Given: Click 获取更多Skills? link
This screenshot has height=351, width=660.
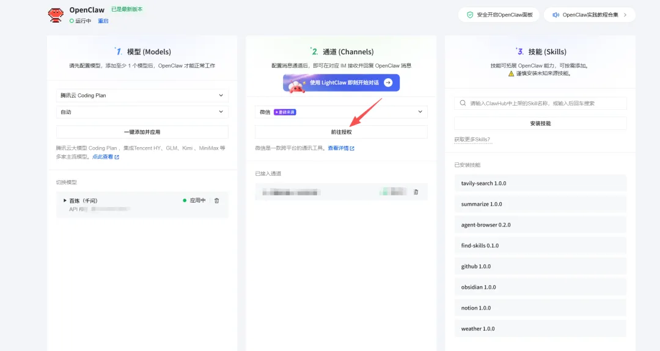Looking at the screenshot, I should [472, 140].
